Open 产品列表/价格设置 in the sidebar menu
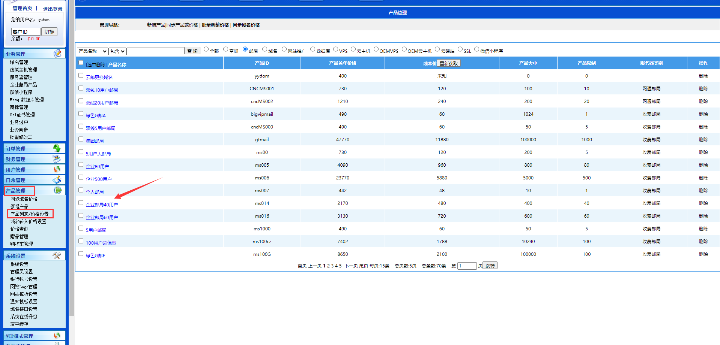Image resolution: width=720 pixels, height=345 pixels. point(29,214)
